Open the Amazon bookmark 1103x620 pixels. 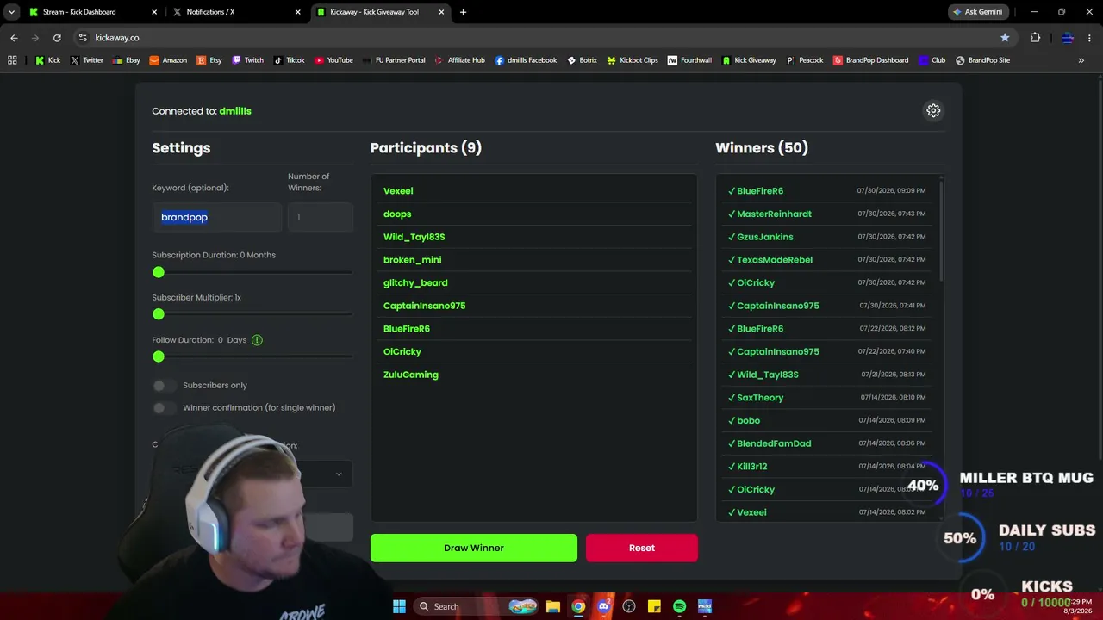pyautogui.click(x=168, y=60)
